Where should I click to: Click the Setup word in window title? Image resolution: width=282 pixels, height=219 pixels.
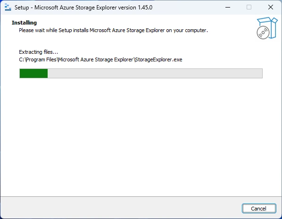click(22, 8)
